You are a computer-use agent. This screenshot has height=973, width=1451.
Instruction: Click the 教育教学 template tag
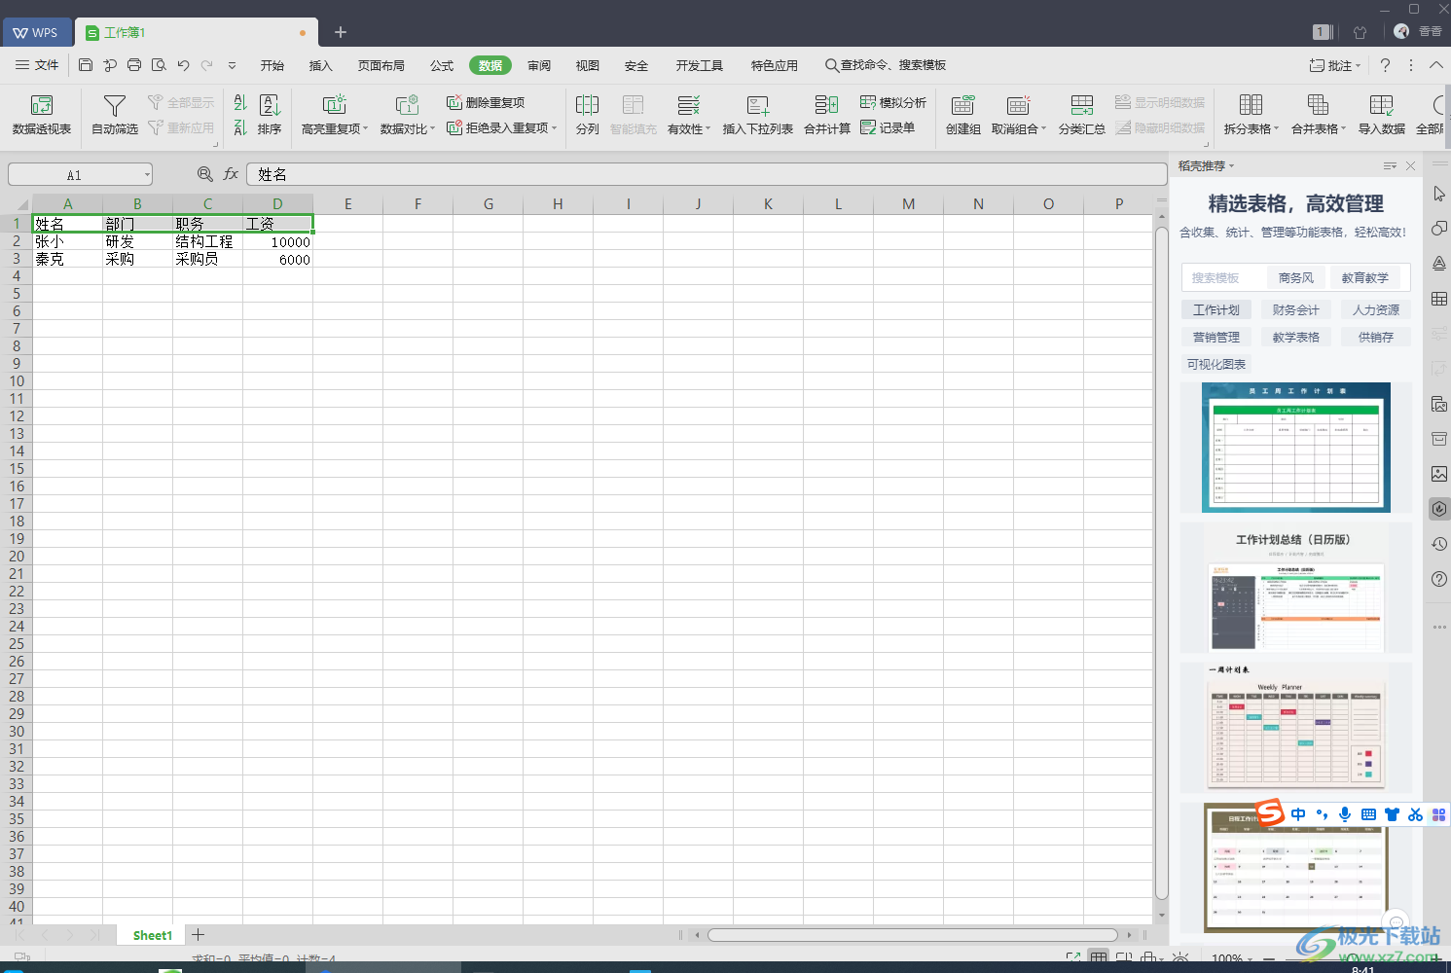point(1364,277)
